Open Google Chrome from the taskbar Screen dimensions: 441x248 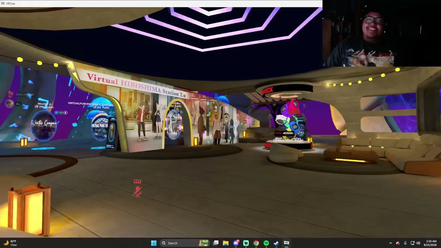click(256, 243)
